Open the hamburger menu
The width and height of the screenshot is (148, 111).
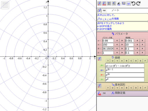[x=5, y=5]
